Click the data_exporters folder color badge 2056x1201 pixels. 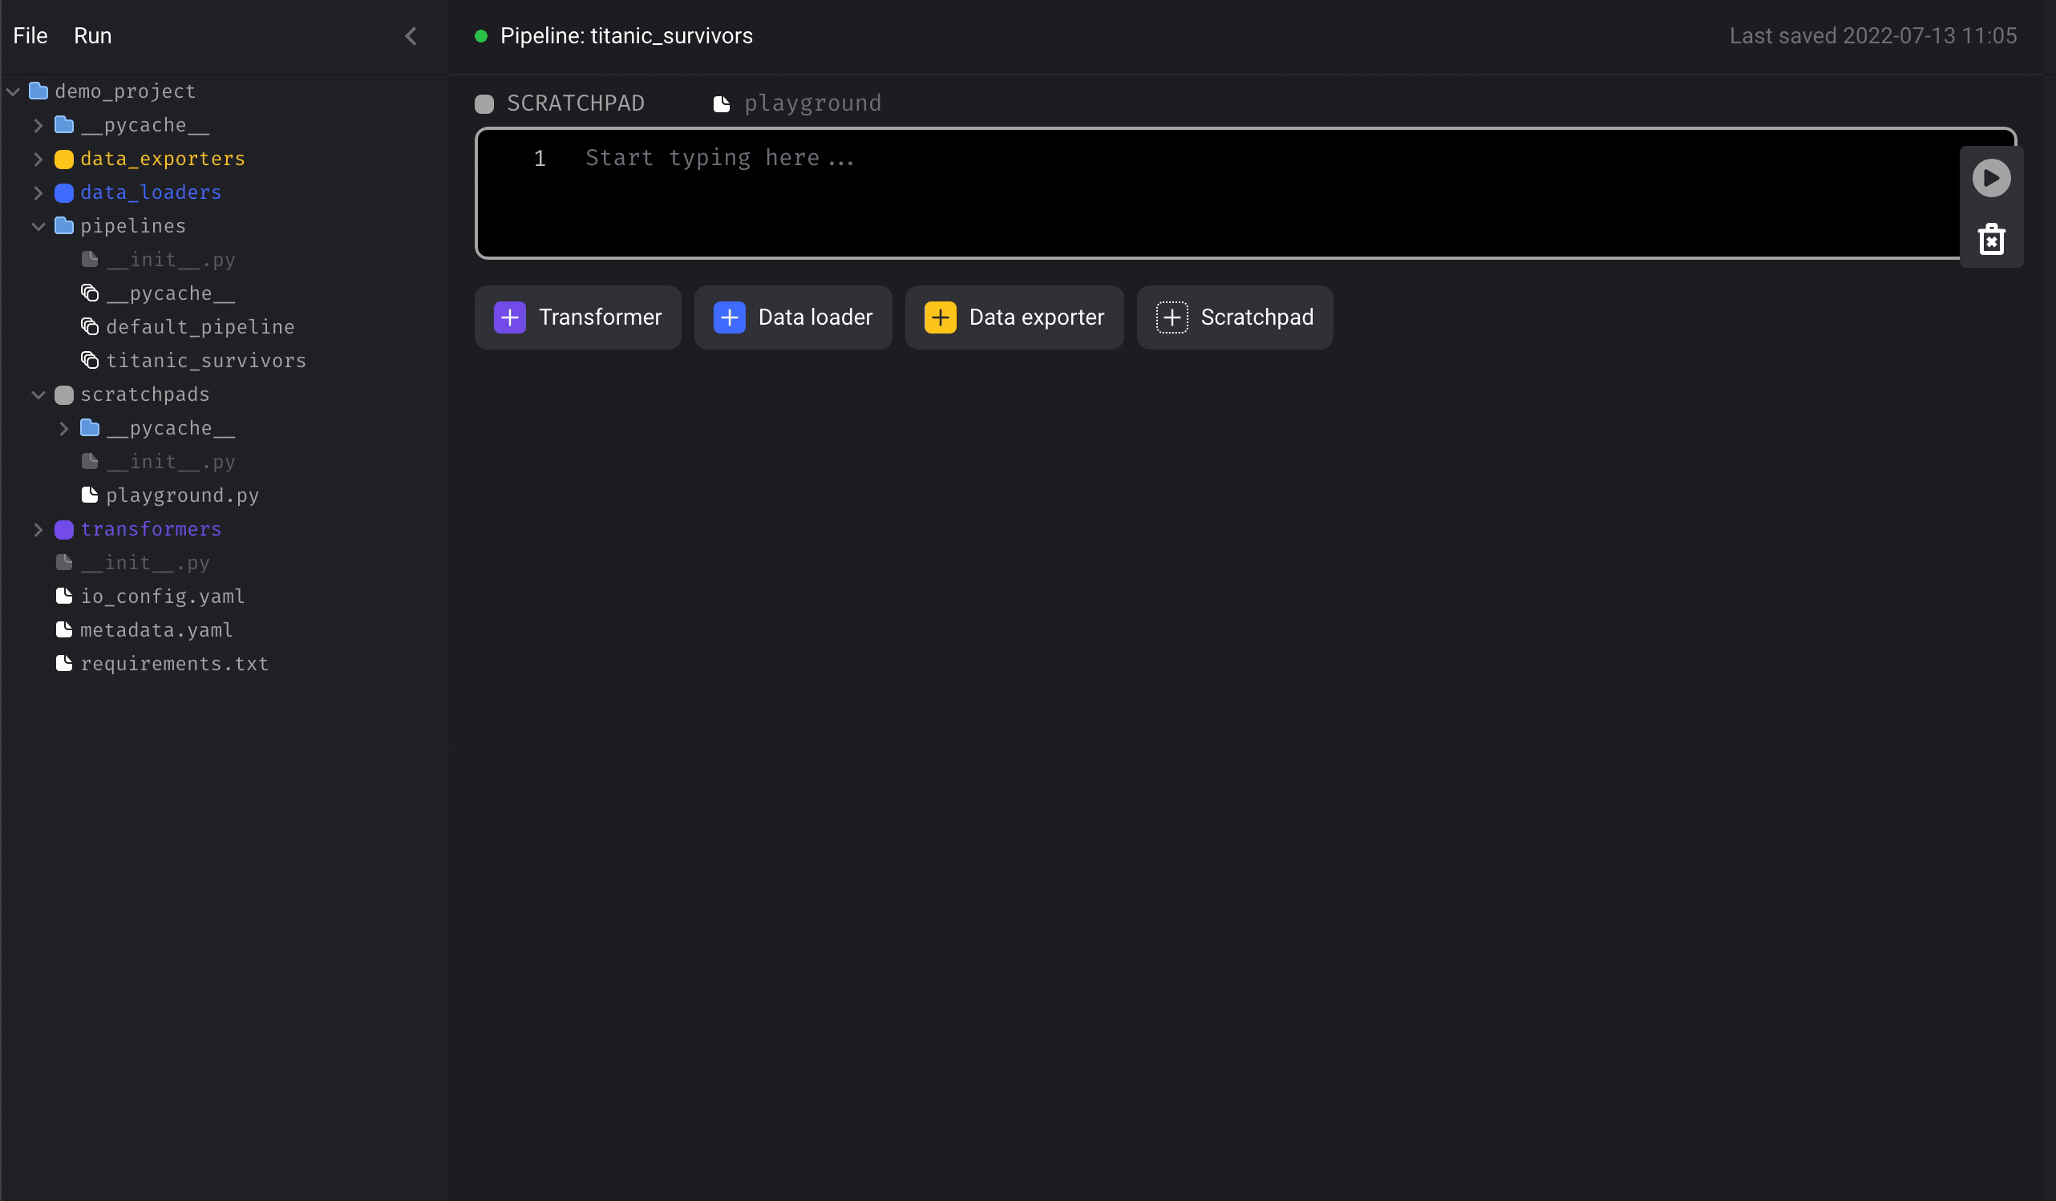(x=63, y=158)
